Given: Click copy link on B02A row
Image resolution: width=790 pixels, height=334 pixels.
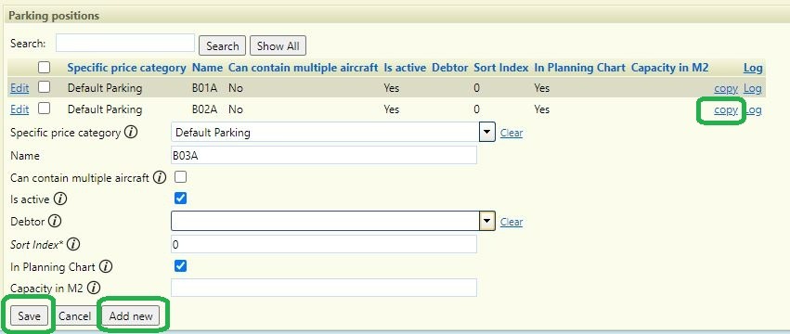Looking at the screenshot, I should 726,109.
